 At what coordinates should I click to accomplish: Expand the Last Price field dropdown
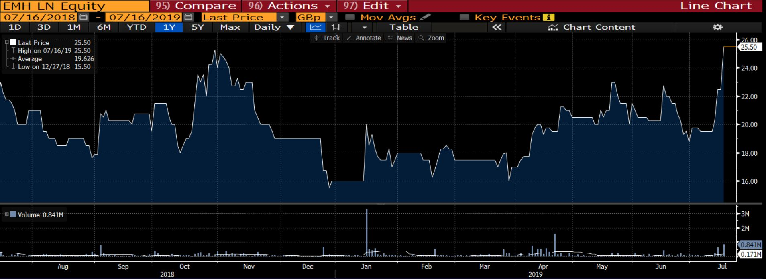point(283,17)
